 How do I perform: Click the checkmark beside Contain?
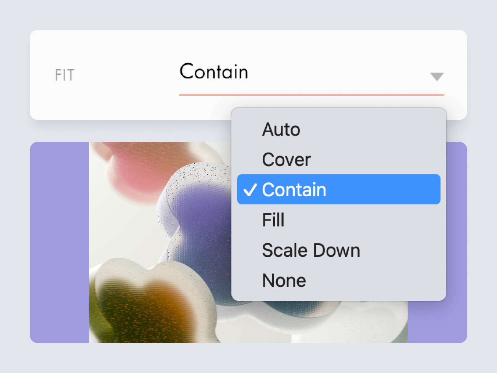tap(250, 189)
